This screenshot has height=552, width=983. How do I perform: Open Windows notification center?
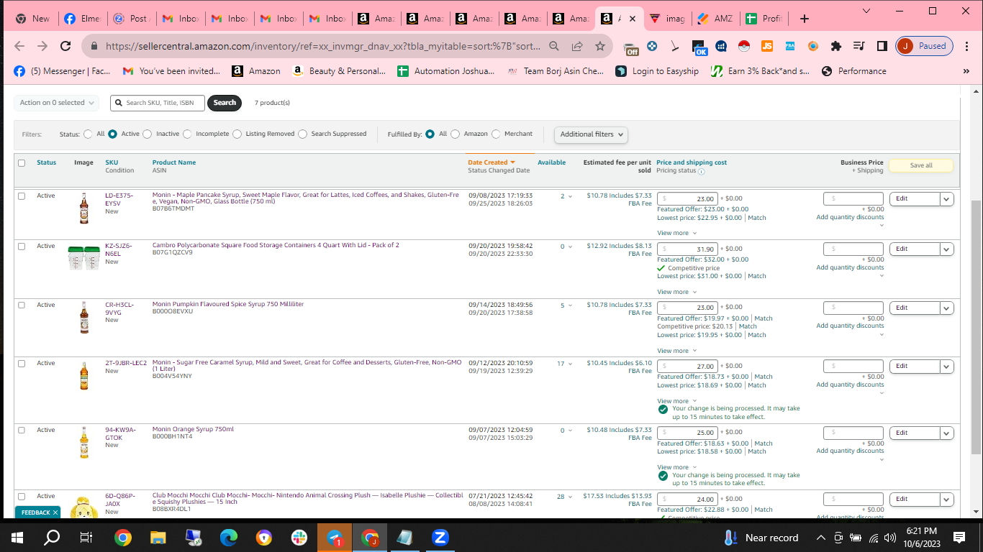point(959,537)
